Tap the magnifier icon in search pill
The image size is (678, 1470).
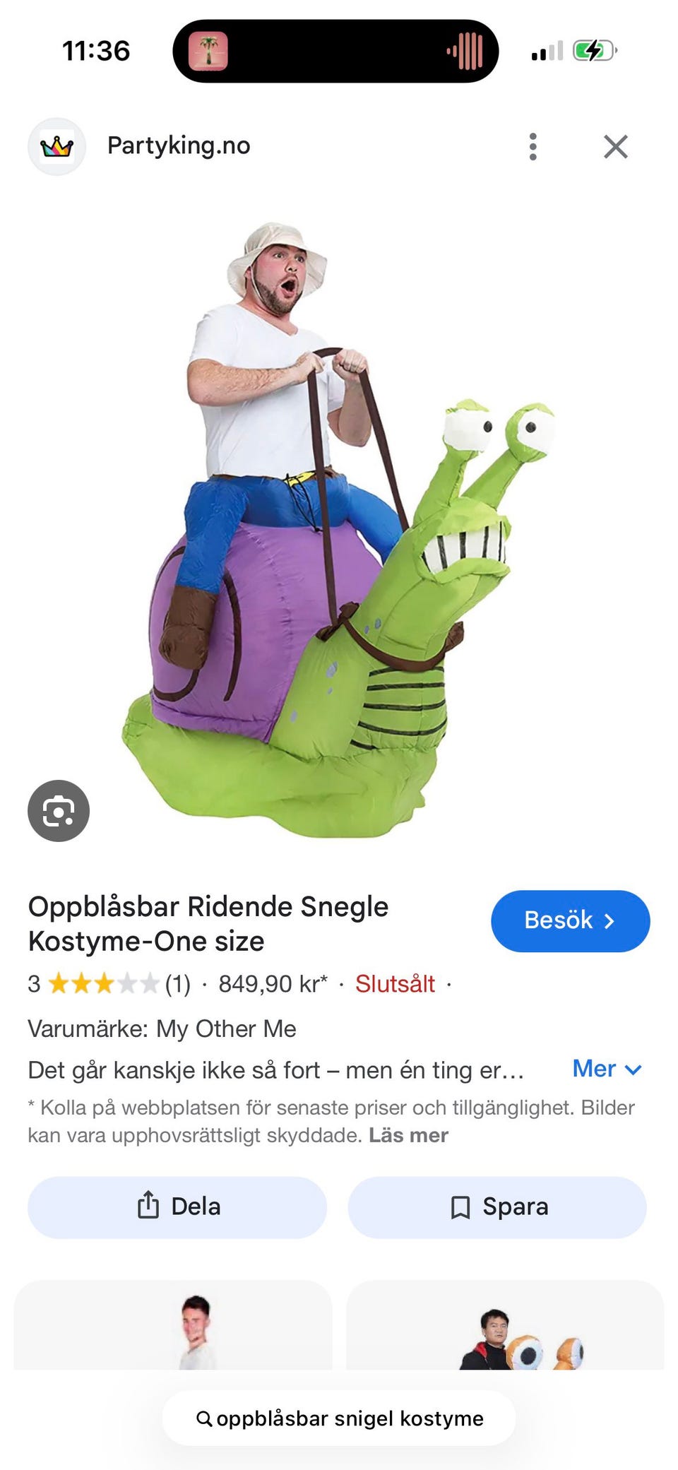point(204,1418)
